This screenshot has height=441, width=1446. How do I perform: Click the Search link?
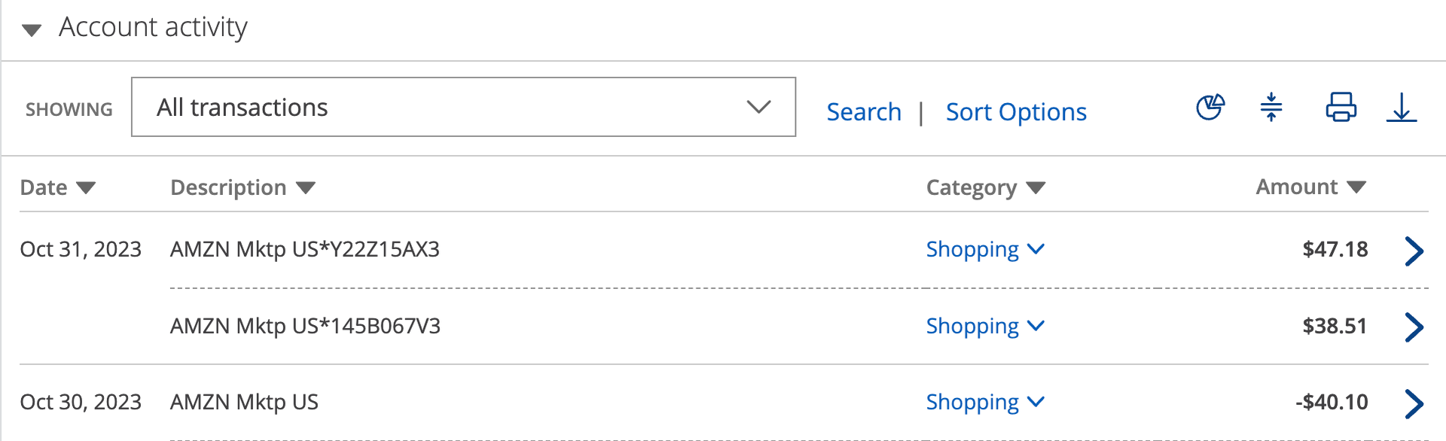tap(864, 112)
